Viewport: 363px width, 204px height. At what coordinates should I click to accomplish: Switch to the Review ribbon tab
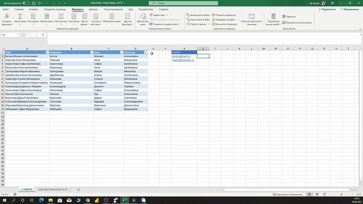(x=113, y=10)
